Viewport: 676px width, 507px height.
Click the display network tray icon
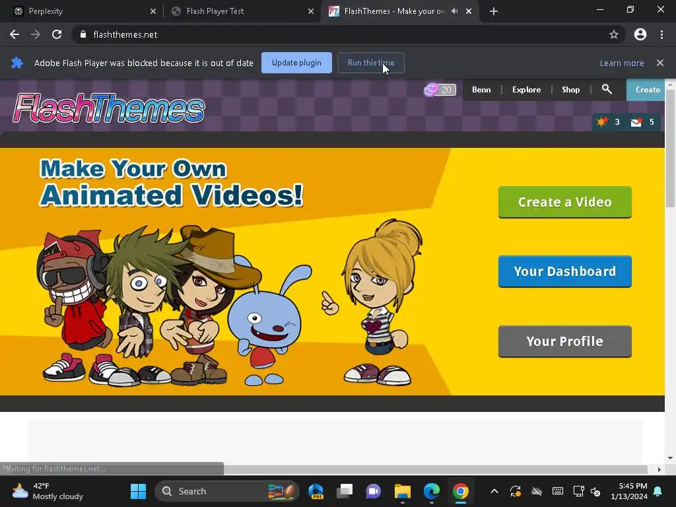(x=578, y=491)
